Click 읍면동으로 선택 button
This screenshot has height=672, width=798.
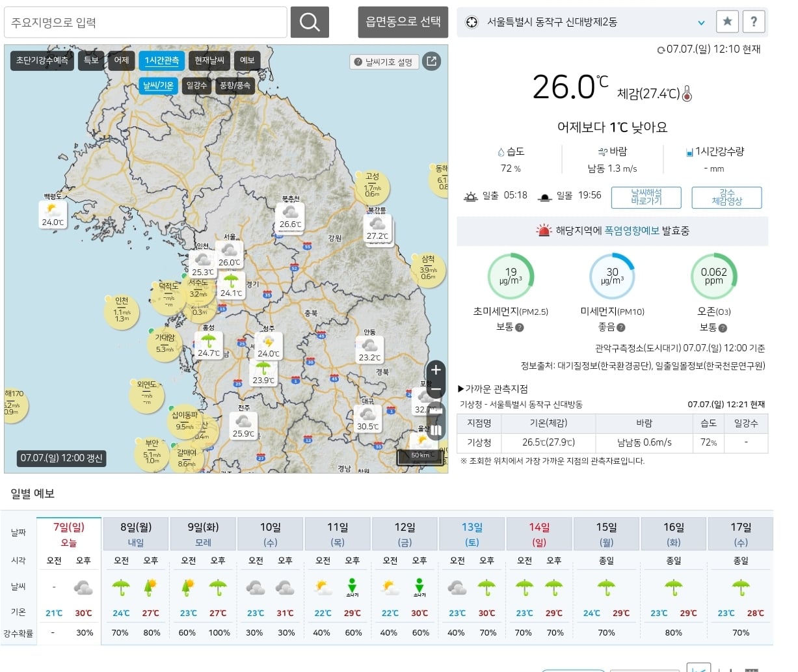coord(403,22)
